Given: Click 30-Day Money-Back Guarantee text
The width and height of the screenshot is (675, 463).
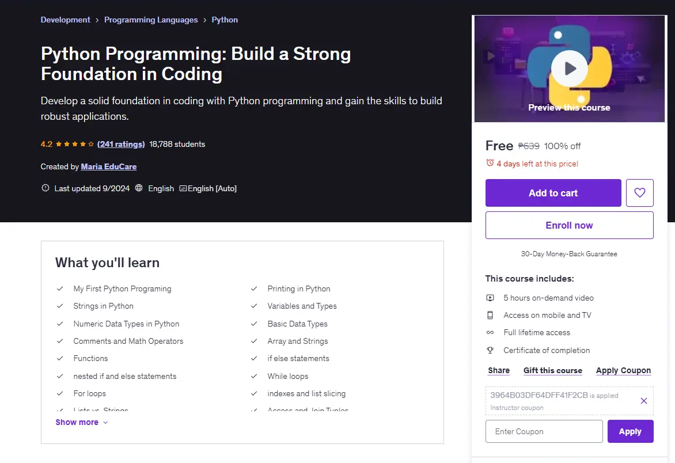Looking at the screenshot, I should pyautogui.click(x=569, y=254).
